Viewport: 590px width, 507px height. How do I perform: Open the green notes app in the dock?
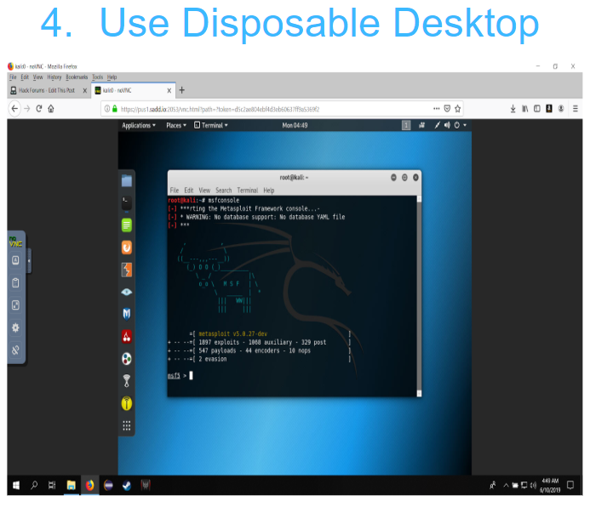pos(127,225)
